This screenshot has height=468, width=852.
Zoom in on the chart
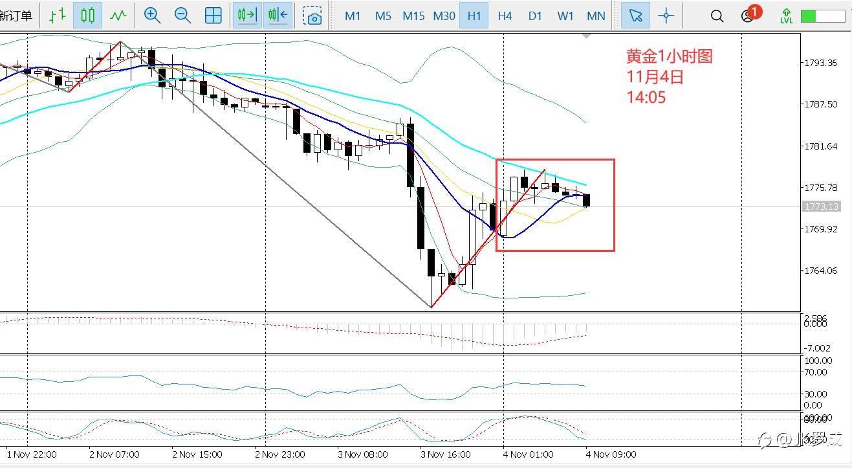[152, 16]
